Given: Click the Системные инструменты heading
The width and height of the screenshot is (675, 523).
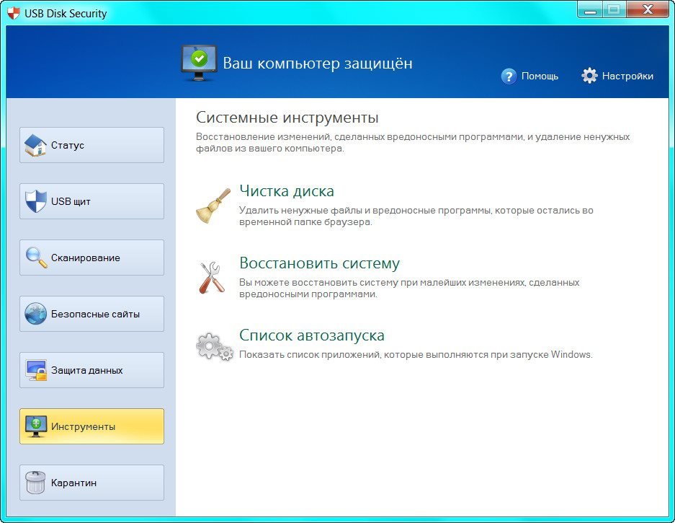Looking at the screenshot, I should [x=287, y=118].
